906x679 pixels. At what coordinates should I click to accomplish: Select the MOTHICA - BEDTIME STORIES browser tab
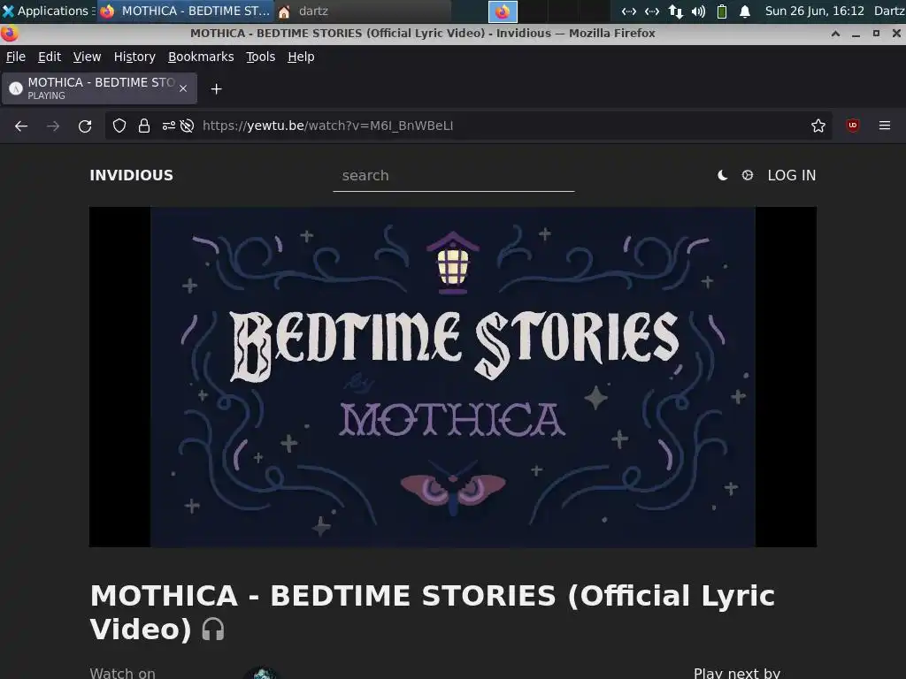tap(99, 88)
